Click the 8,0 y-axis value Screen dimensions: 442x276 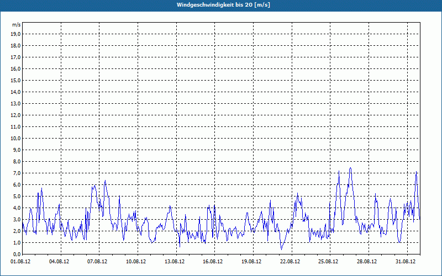17,161
